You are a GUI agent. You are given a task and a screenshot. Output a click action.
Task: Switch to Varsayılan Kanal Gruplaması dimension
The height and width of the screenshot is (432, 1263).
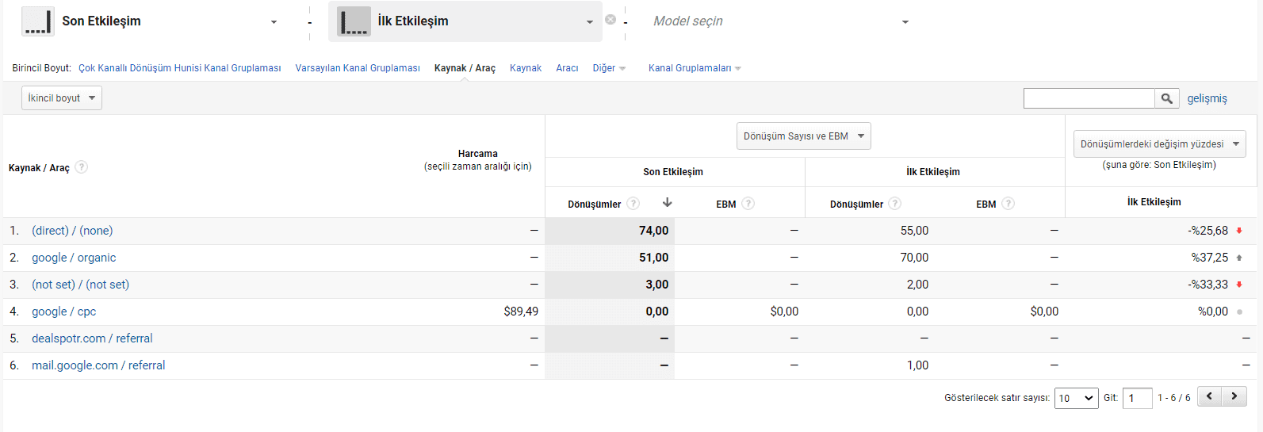tap(358, 68)
